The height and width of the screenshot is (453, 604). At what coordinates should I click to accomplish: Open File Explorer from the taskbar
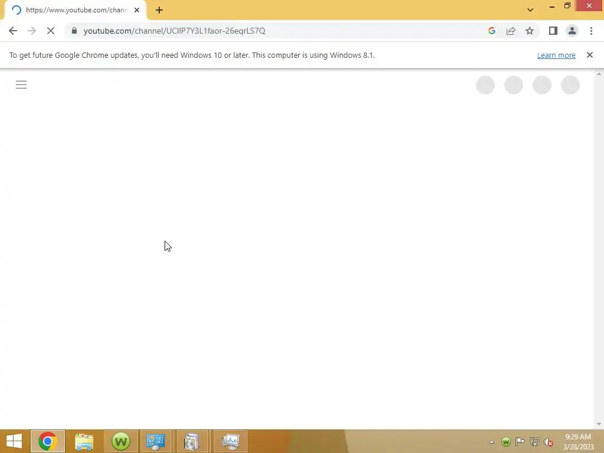pos(84,441)
